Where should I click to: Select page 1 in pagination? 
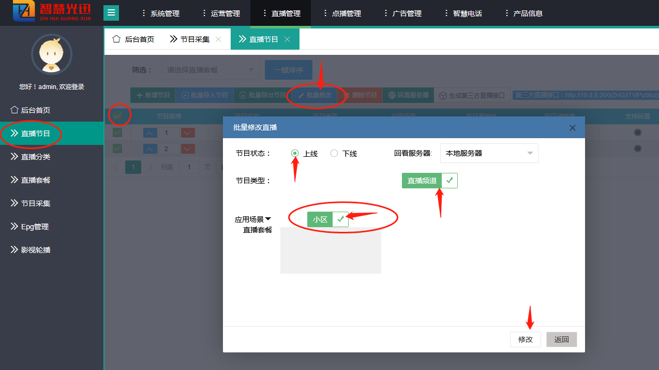(x=133, y=167)
